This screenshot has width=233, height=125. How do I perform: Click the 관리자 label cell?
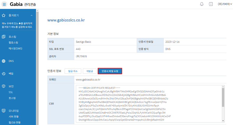pos(61,56)
